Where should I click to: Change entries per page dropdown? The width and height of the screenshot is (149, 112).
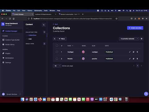coord(57,66)
